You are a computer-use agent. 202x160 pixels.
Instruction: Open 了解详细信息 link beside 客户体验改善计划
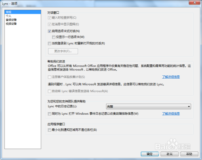click(x=171, y=77)
